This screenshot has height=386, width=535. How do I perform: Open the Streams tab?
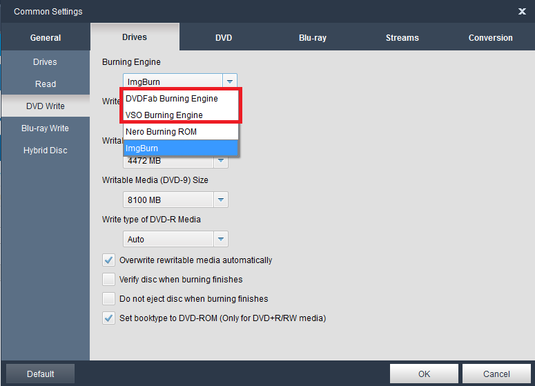coord(402,37)
